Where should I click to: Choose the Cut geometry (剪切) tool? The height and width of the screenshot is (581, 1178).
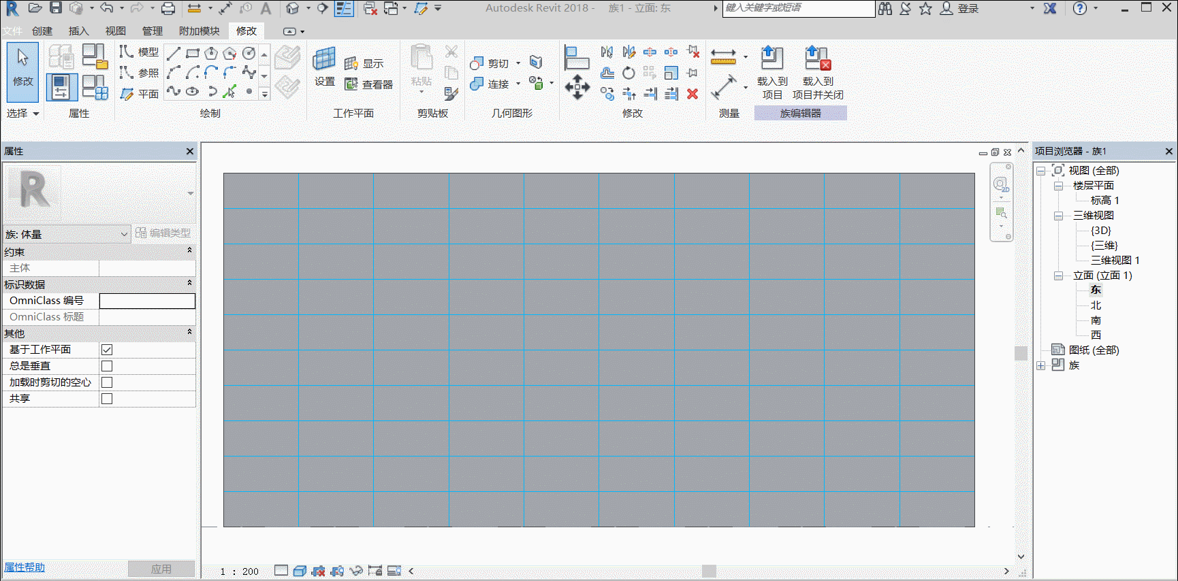[x=490, y=63]
